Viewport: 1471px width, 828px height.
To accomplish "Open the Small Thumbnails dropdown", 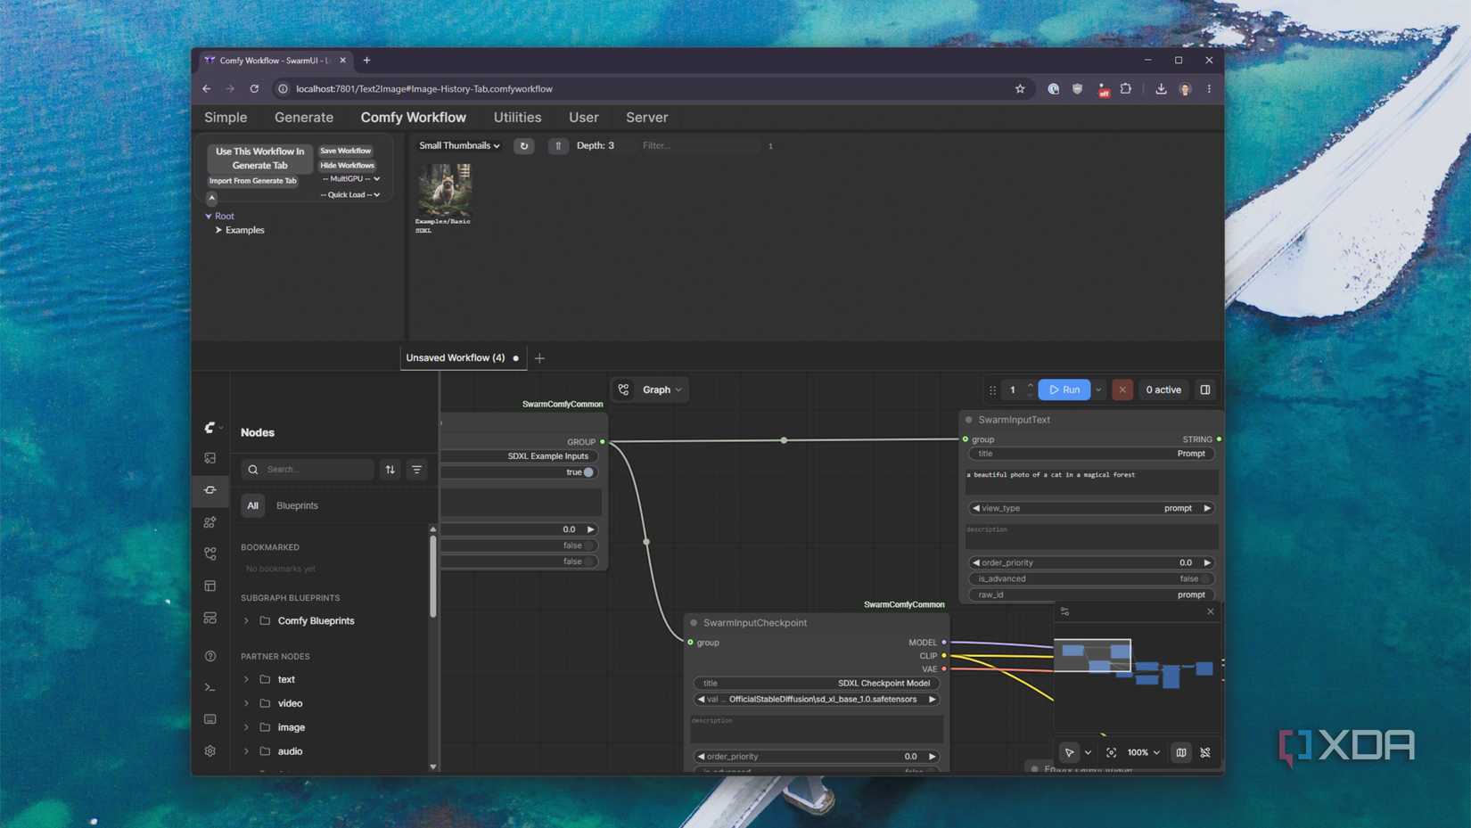I will pos(459,145).
